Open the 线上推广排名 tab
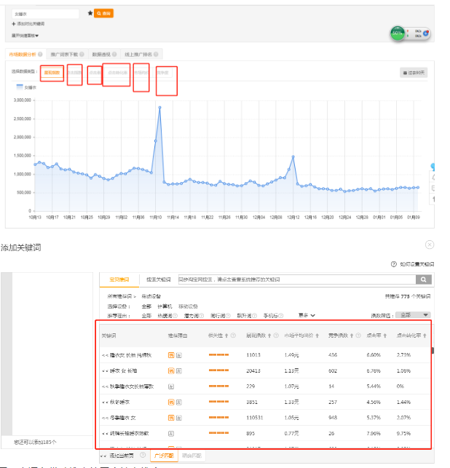 coord(138,55)
